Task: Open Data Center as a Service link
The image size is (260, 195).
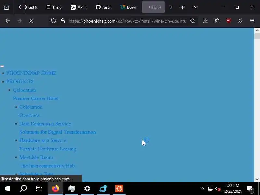Action: [x=45, y=124]
